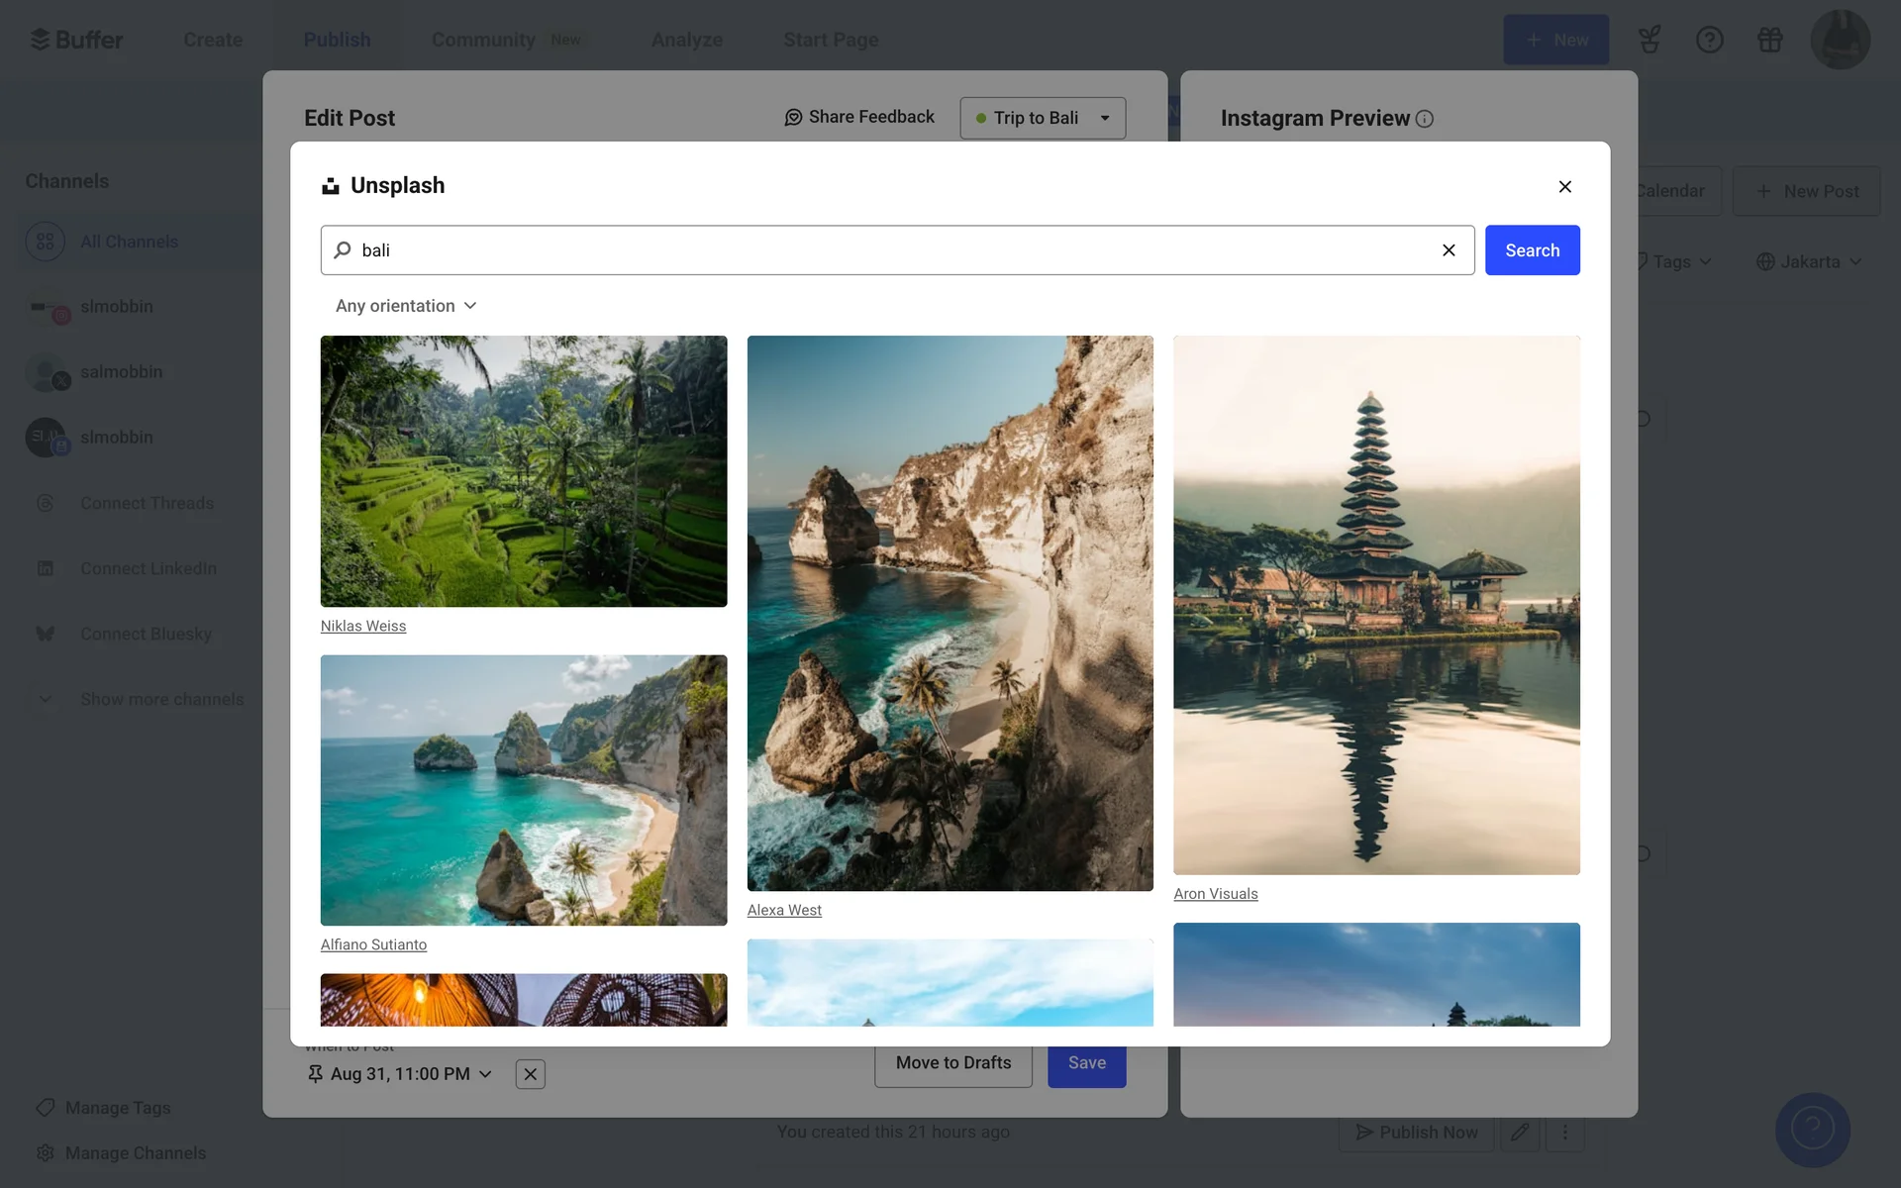The height and width of the screenshot is (1188, 1901).
Task: Click the search magnifier icon
Action: click(343, 250)
